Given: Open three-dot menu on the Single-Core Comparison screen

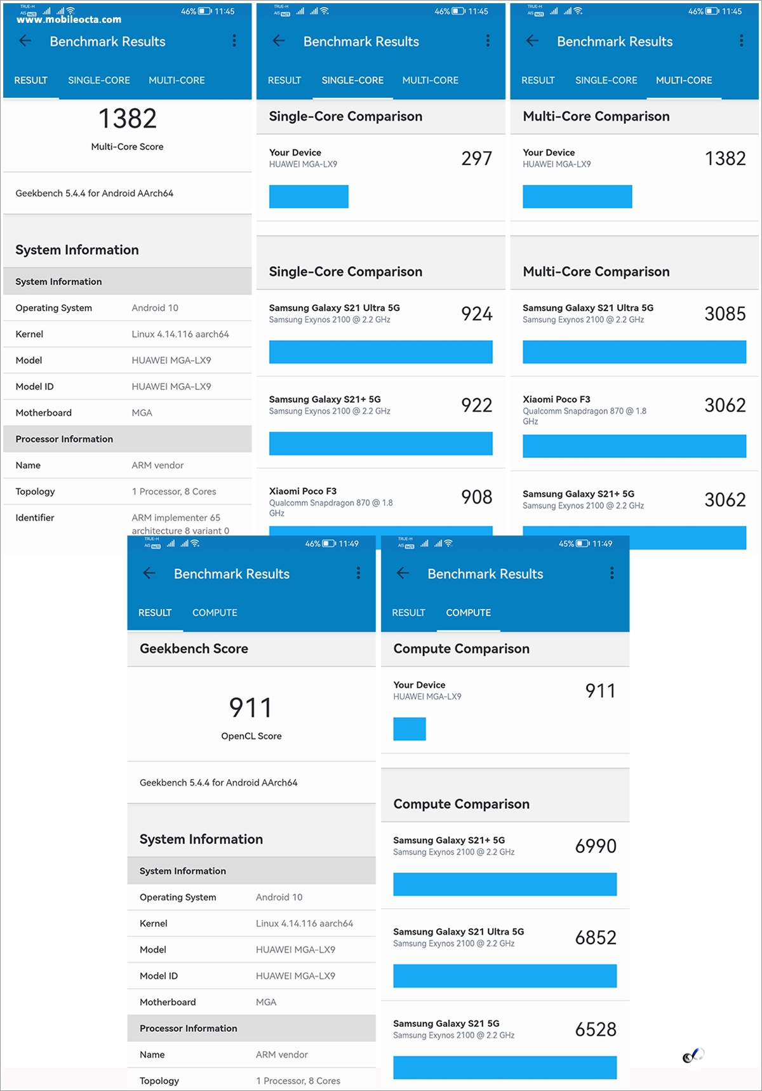Looking at the screenshot, I should [x=488, y=41].
